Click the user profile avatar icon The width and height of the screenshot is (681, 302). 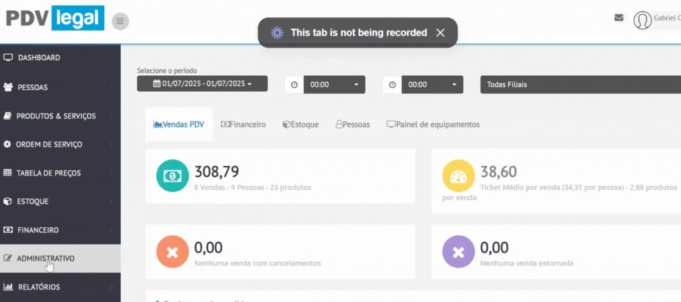pos(642,20)
